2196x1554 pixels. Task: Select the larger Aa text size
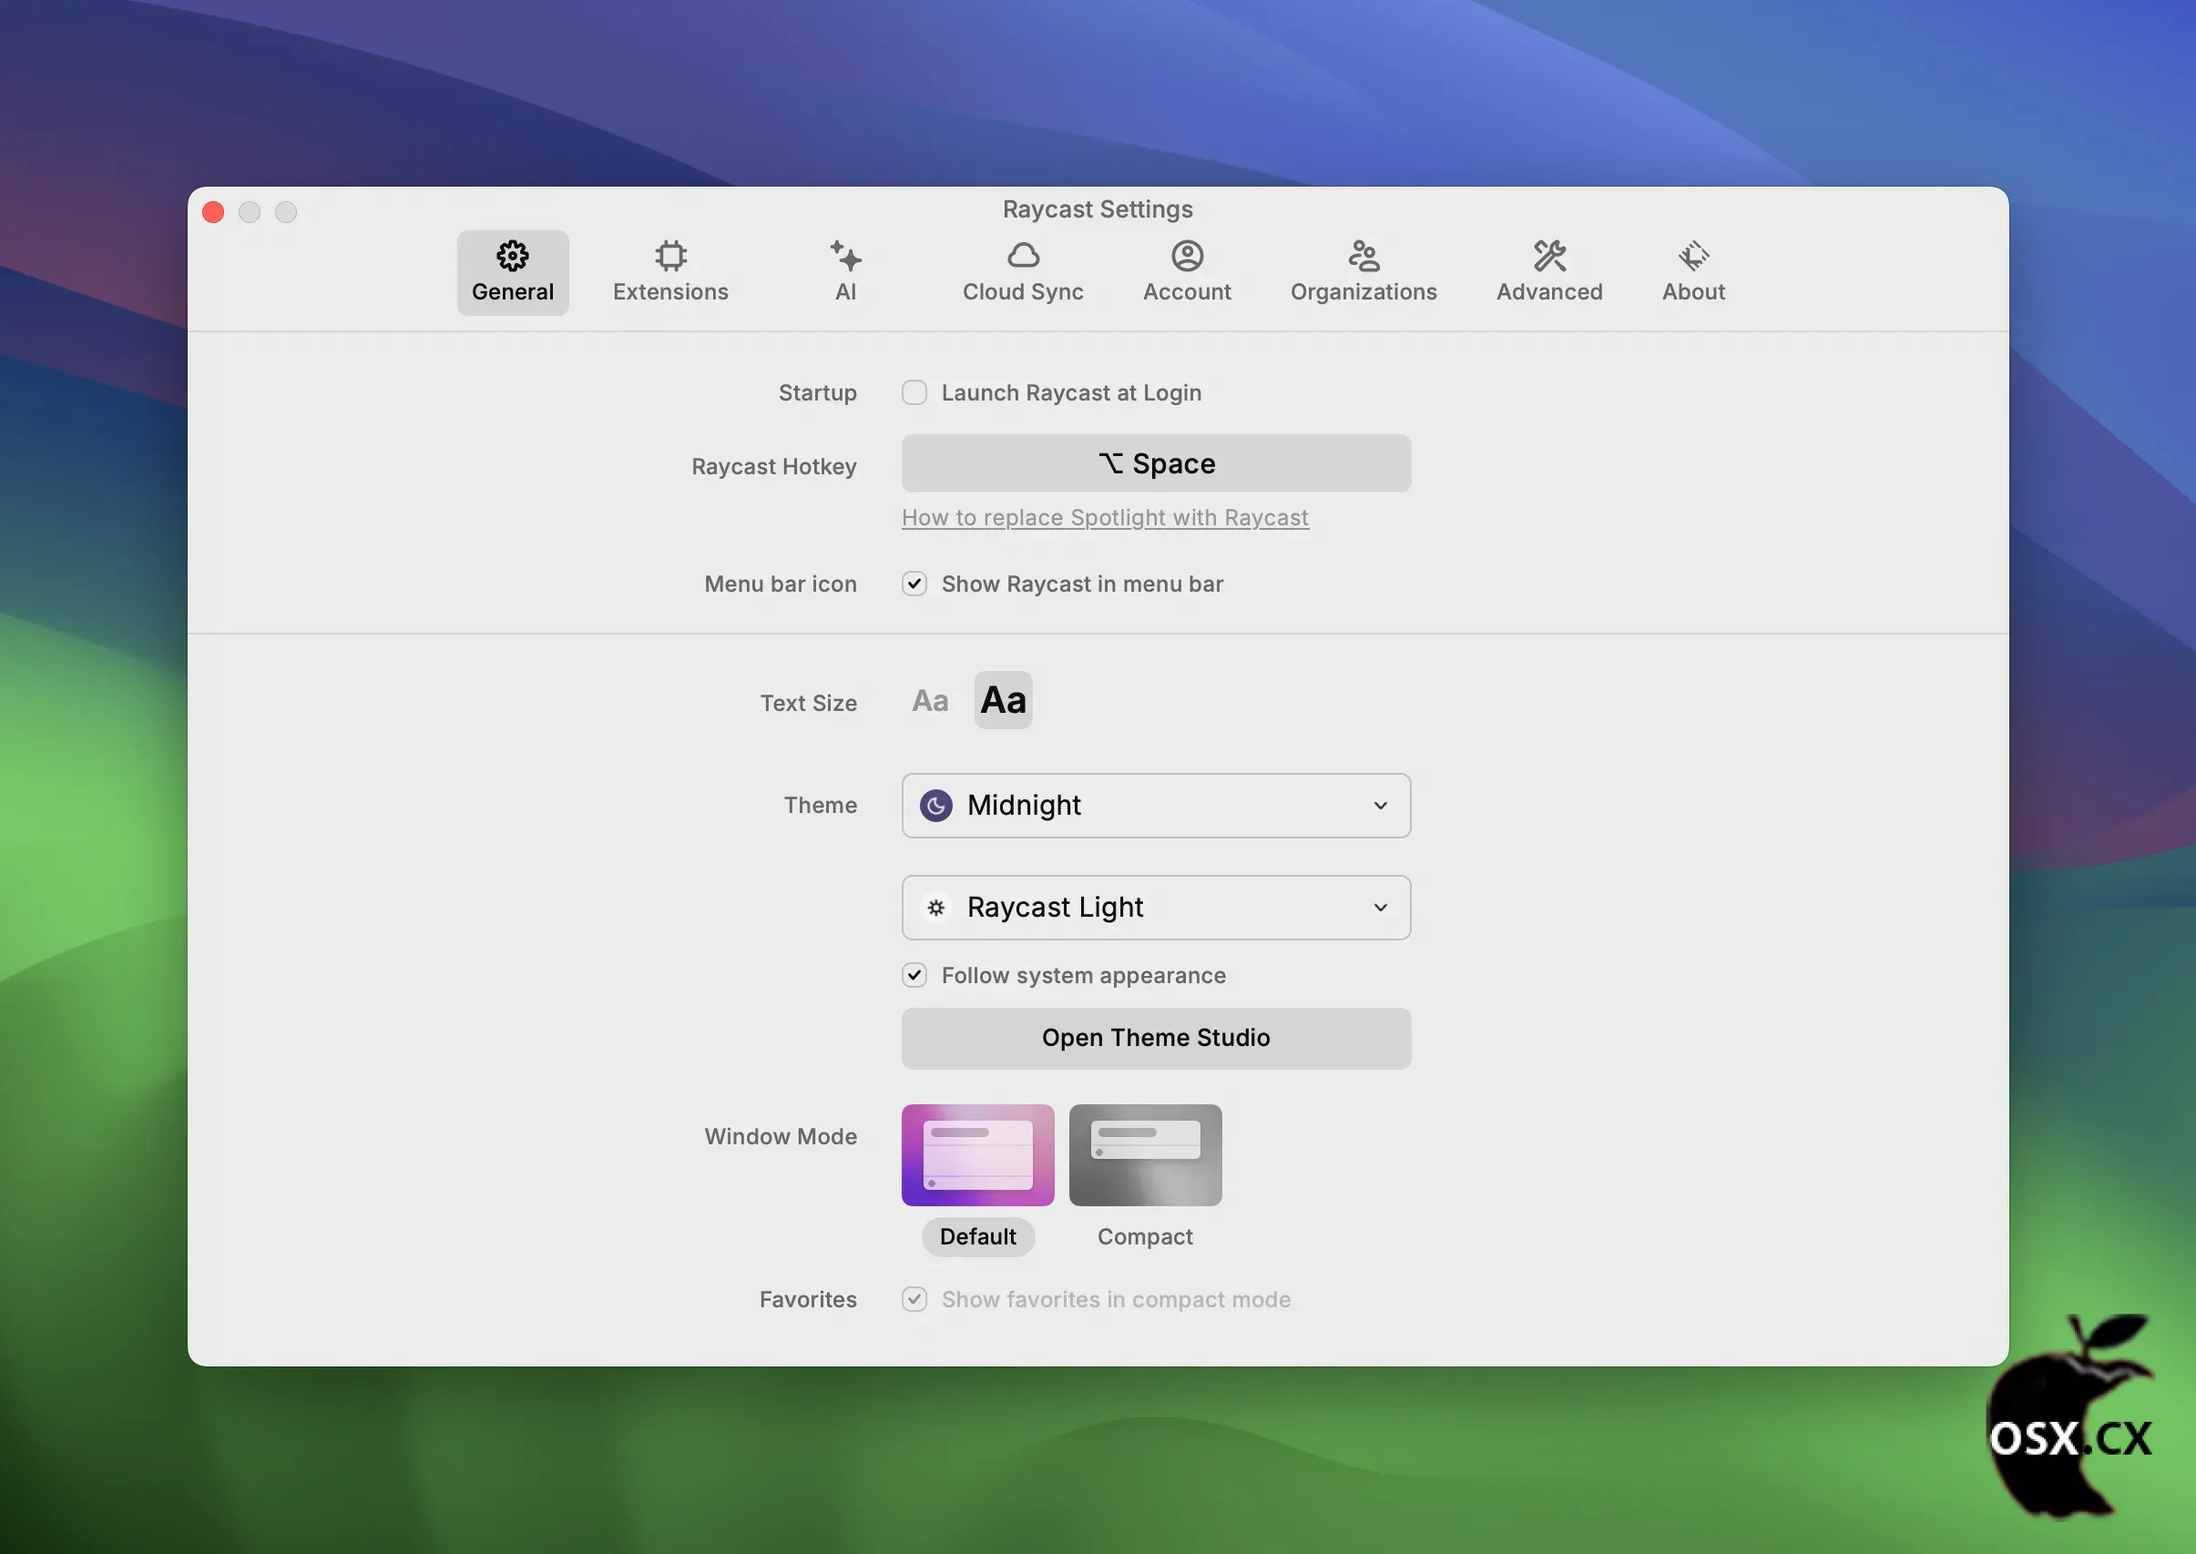click(1003, 700)
